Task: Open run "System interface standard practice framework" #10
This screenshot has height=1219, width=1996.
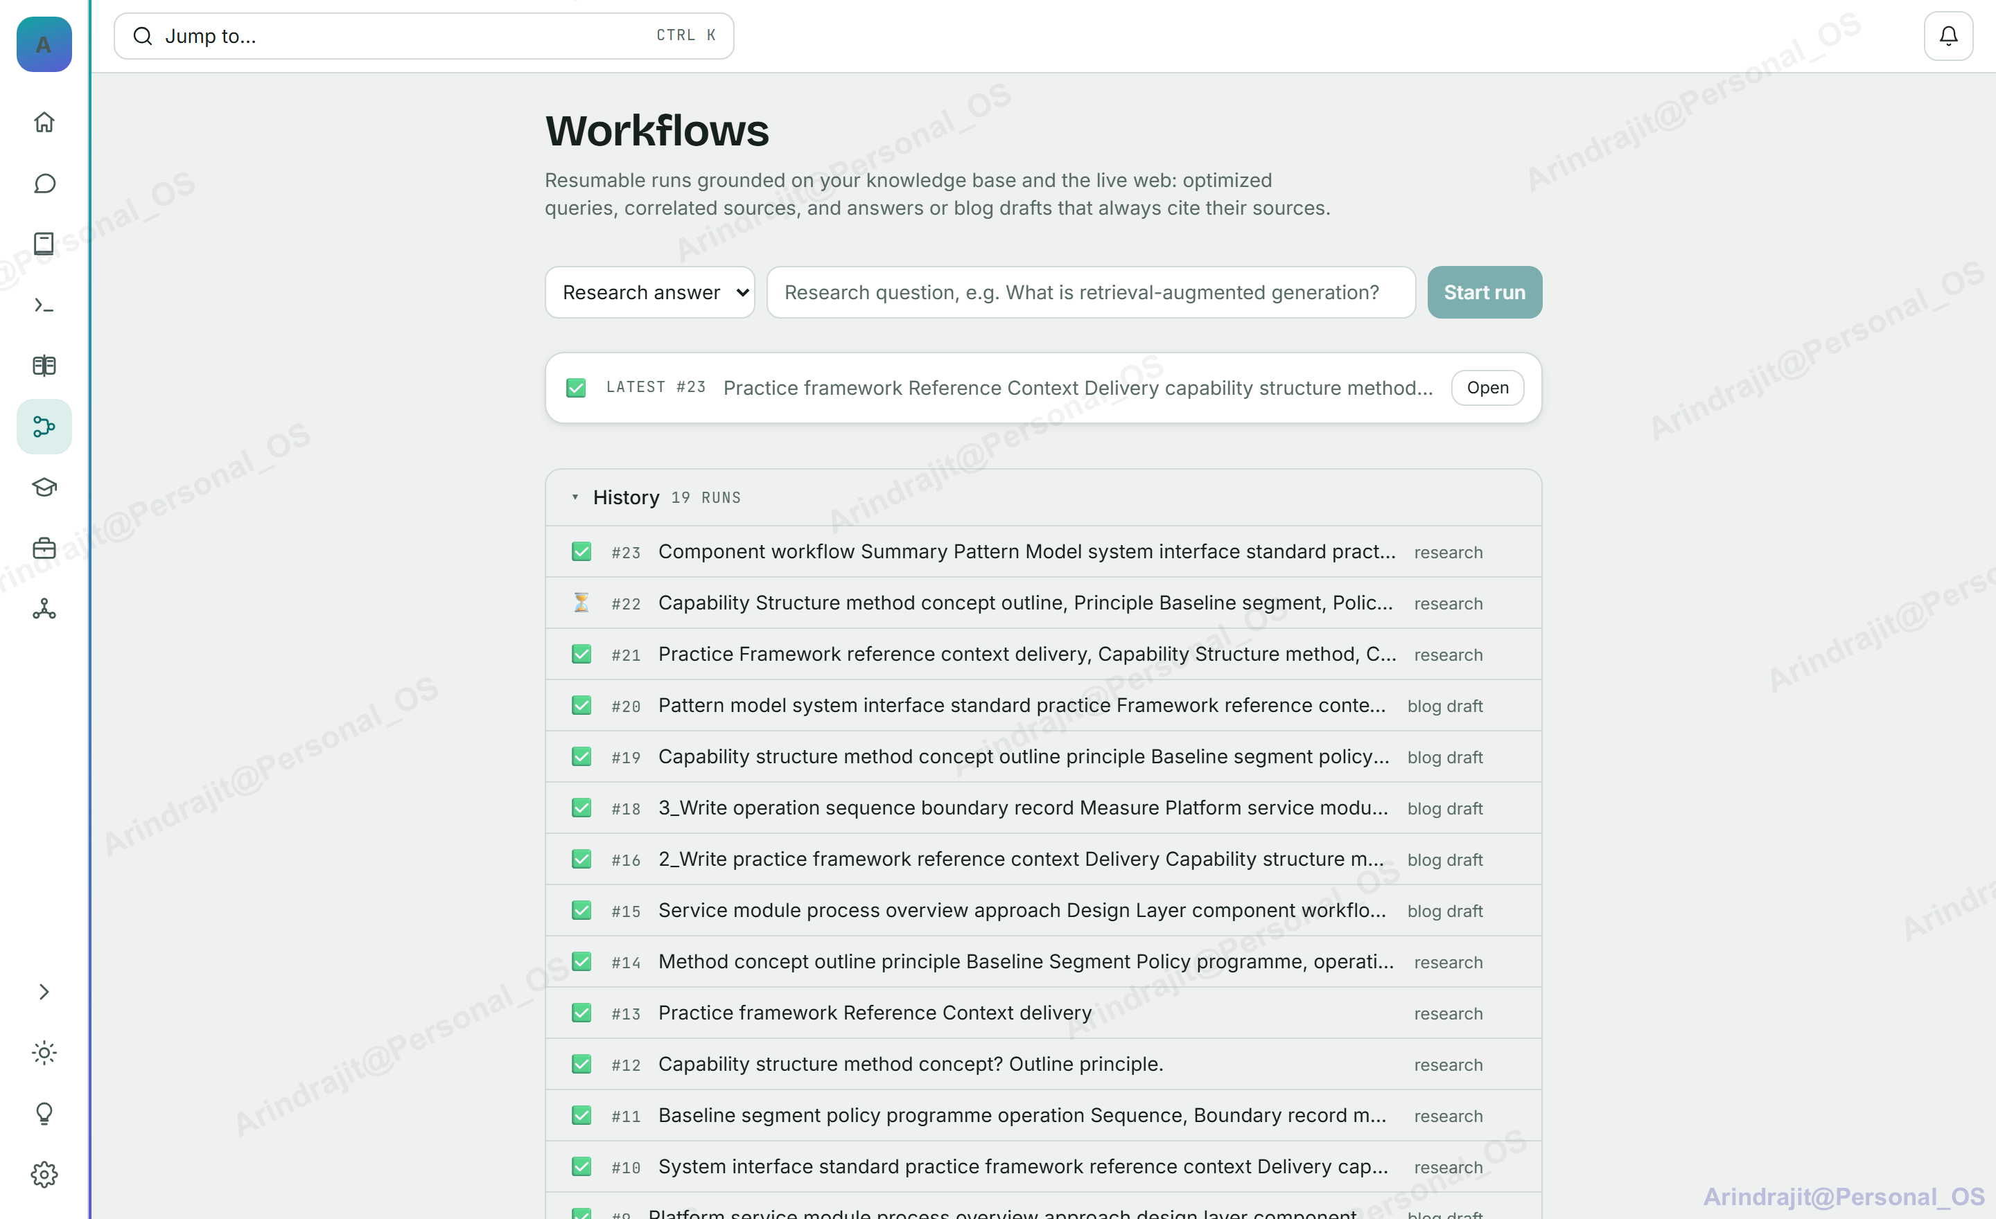Action: [1043, 1166]
